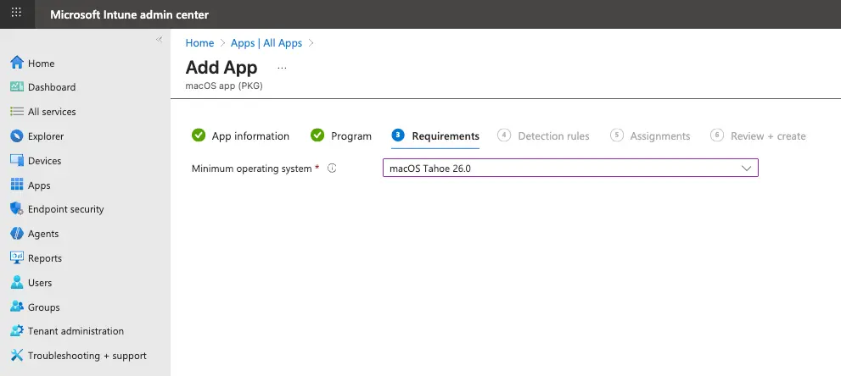Click the Endpoint security shield icon

tap(17, 209)
